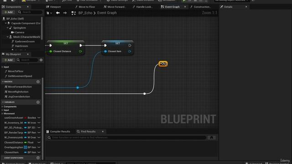This screenshot has width=292, height=164.
Task: Collapse the Mesh (CharacterMesh) tree arrow
Action: 7,37
